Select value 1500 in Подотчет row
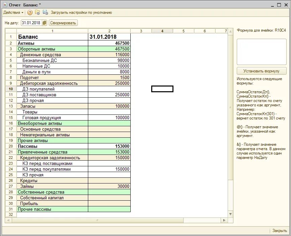This screenshot has width=291, height=236. [x=109, y=77]
